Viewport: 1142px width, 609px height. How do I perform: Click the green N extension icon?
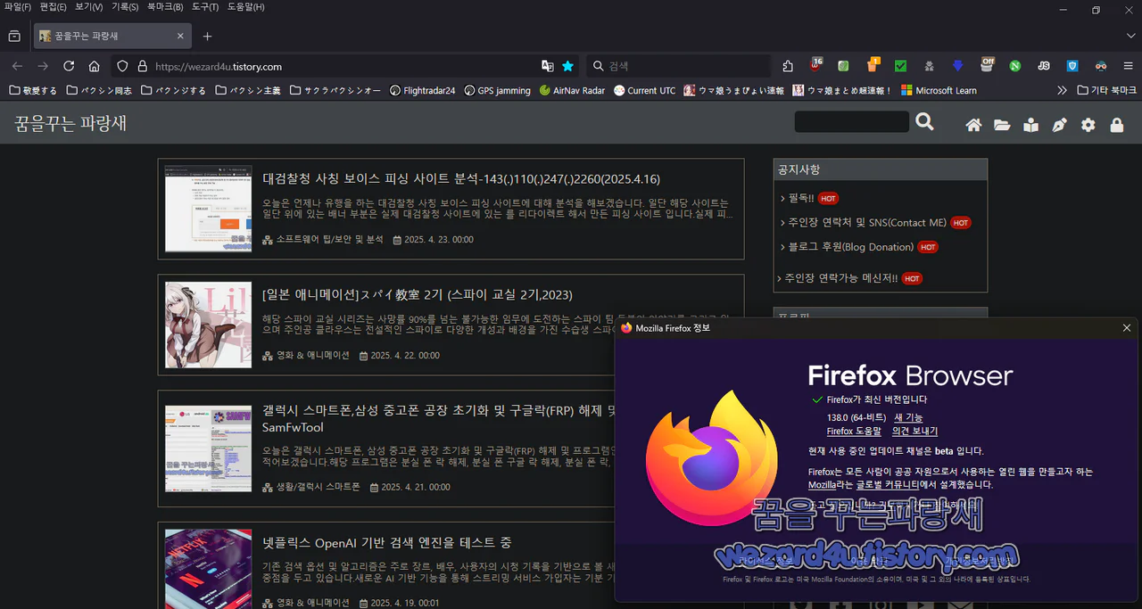[1015, 66]
